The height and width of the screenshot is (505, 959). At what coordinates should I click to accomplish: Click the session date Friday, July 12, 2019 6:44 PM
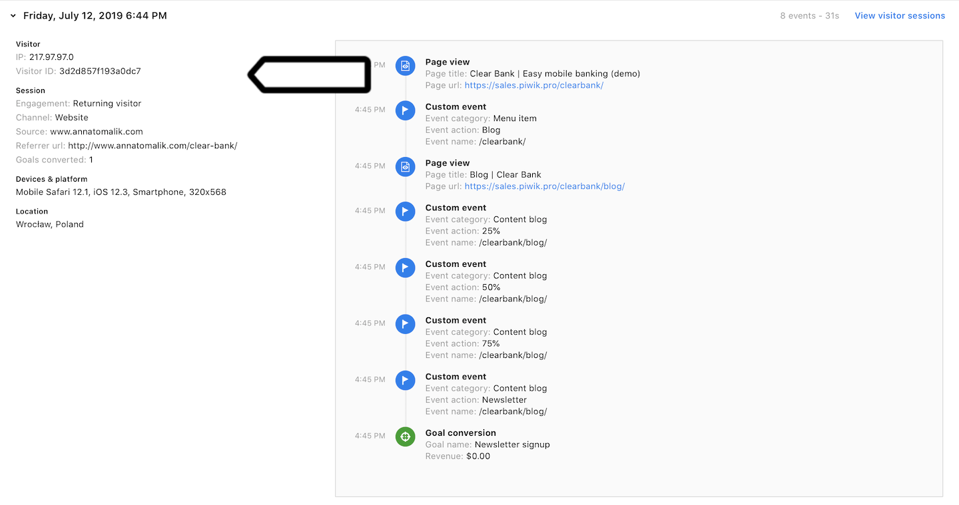[95, 15]
